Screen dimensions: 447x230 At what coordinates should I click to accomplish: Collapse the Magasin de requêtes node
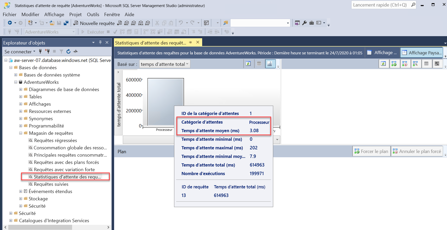(21, 133)
